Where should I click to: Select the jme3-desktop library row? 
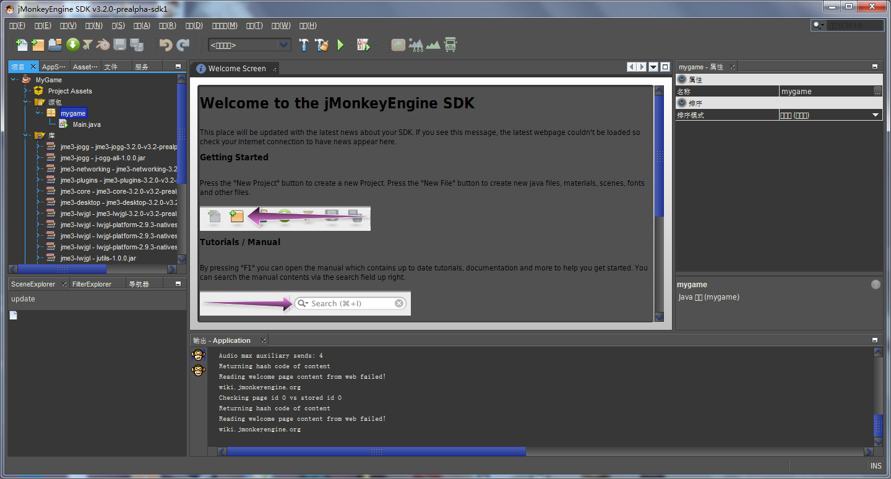pos(118,202)
